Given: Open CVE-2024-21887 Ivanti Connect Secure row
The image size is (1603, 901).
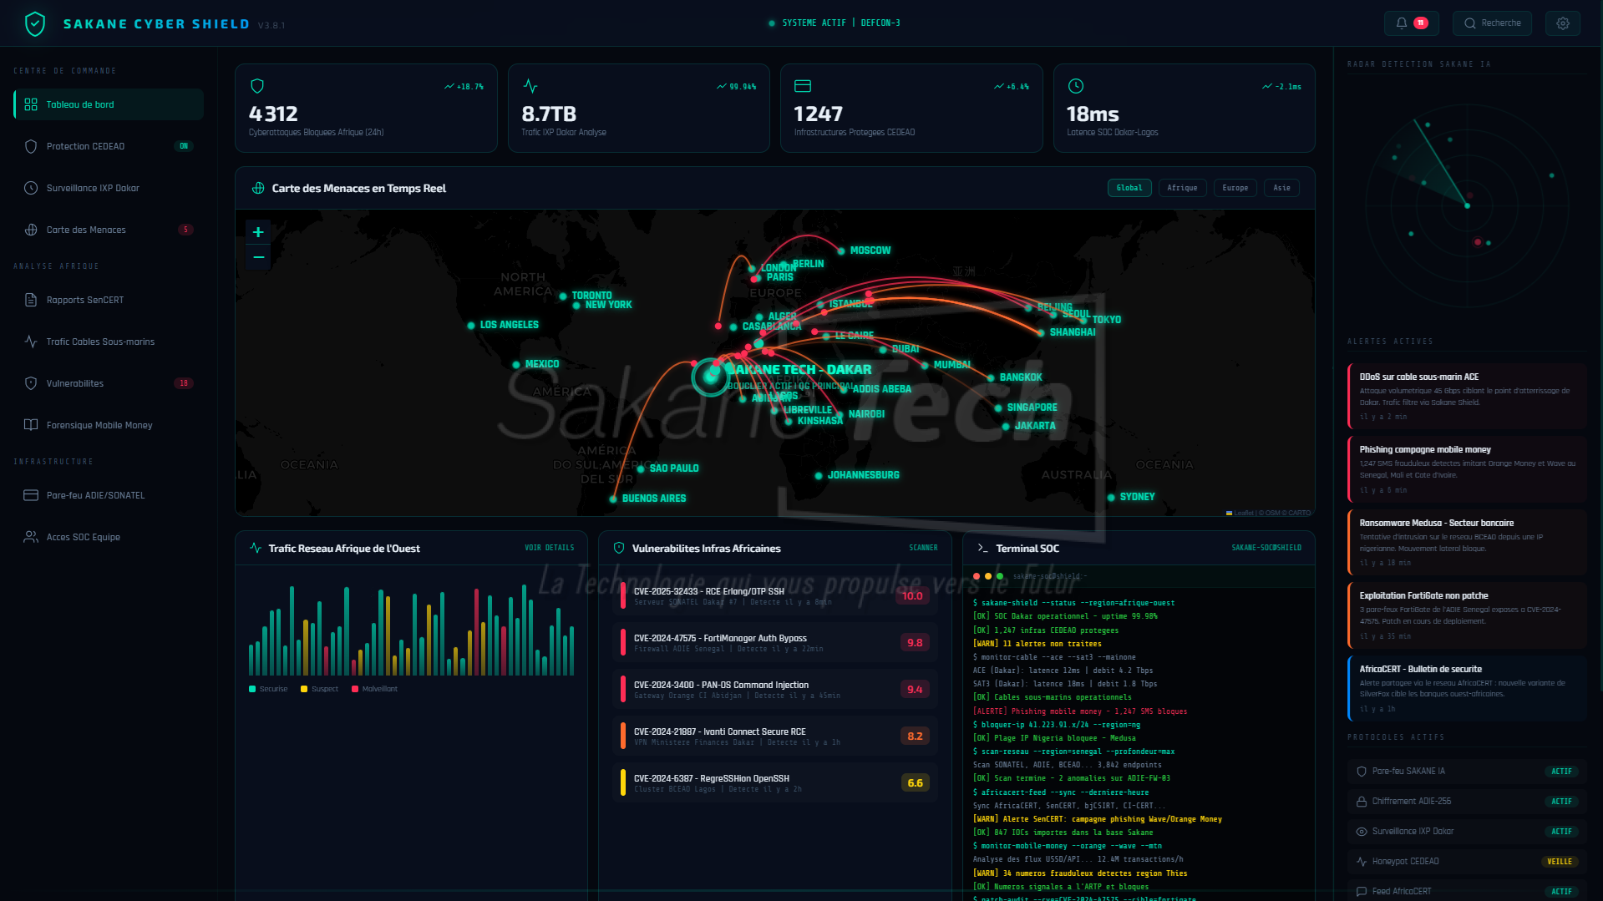Looking at the screenshot, I should [x=775, y=736].
